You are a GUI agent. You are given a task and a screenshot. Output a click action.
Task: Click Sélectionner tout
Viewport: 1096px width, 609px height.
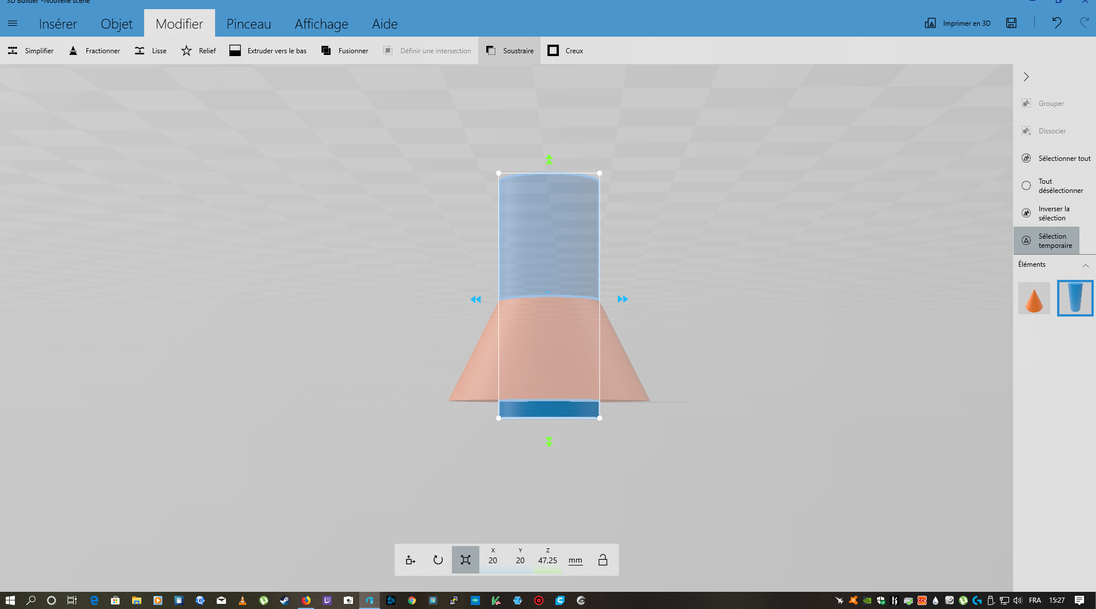(x=1056, y=159)
